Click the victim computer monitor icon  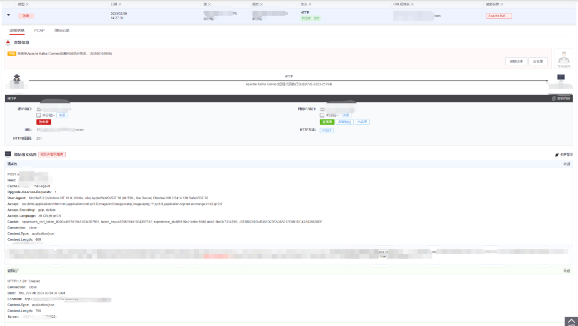point(561,78)
